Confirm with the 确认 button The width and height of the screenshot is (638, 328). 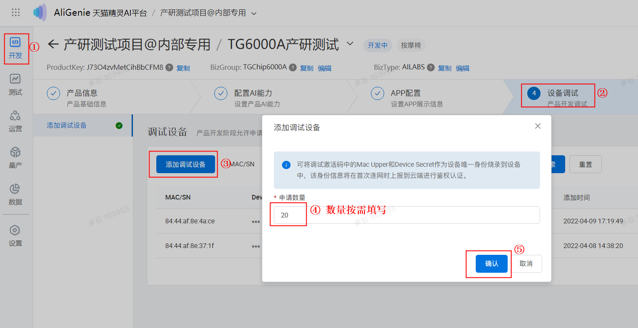pos(491,264)
